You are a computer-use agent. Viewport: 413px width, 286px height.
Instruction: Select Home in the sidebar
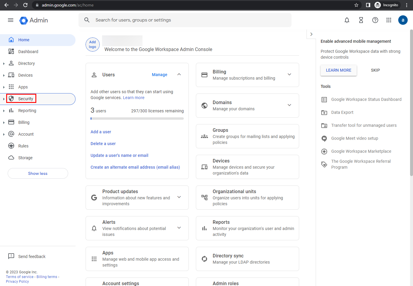[38, 40]
